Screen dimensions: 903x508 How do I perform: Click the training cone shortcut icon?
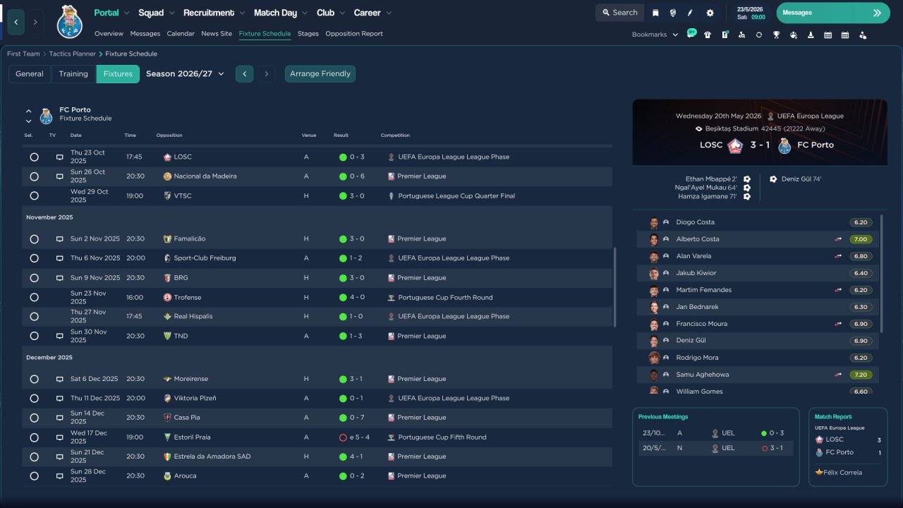coord(811,35)
